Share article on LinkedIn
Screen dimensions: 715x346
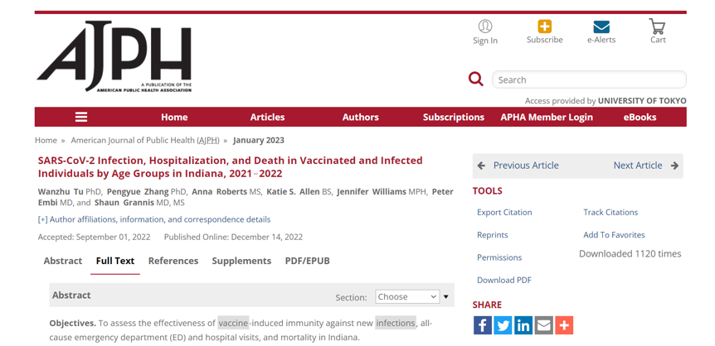tap(523, 325)
